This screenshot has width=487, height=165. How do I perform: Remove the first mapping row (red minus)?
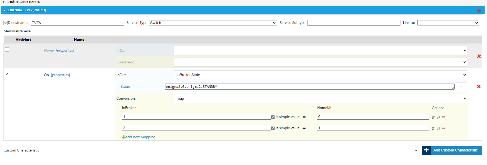443,117
